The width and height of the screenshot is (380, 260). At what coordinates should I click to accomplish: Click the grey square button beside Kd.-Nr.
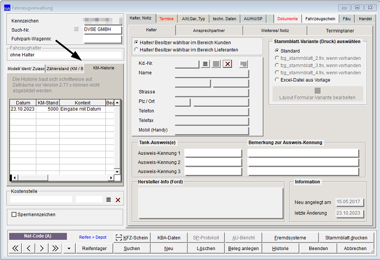pyautogui.click(x=216, y=64)
